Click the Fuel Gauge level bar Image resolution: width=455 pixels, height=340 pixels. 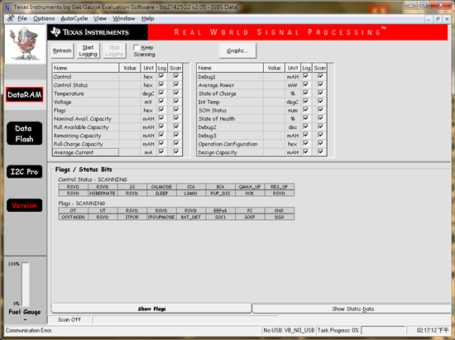coord(26,285)
